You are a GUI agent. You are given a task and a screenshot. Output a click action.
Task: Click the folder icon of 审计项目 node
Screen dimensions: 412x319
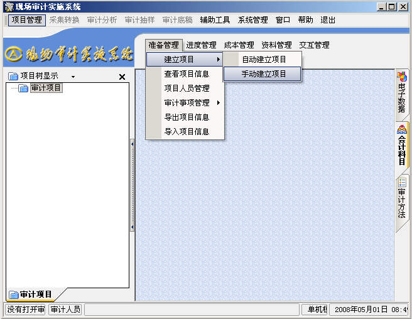(x=23, y=89)
